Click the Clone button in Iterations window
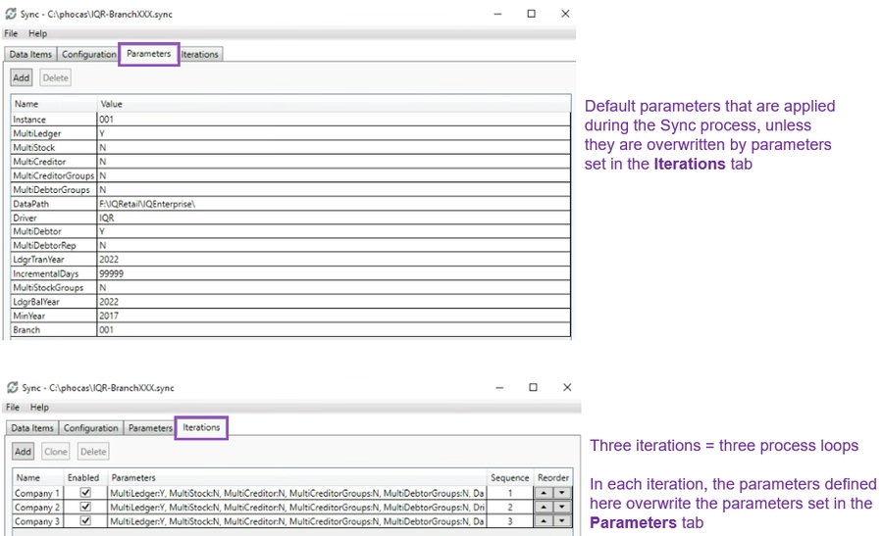 (x=56, y=452)
